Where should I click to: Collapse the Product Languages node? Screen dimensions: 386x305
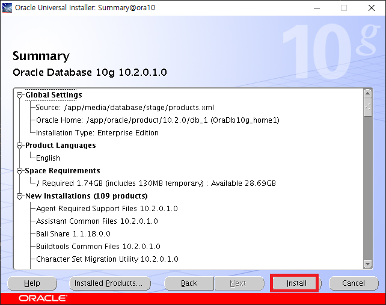[19, 146]
